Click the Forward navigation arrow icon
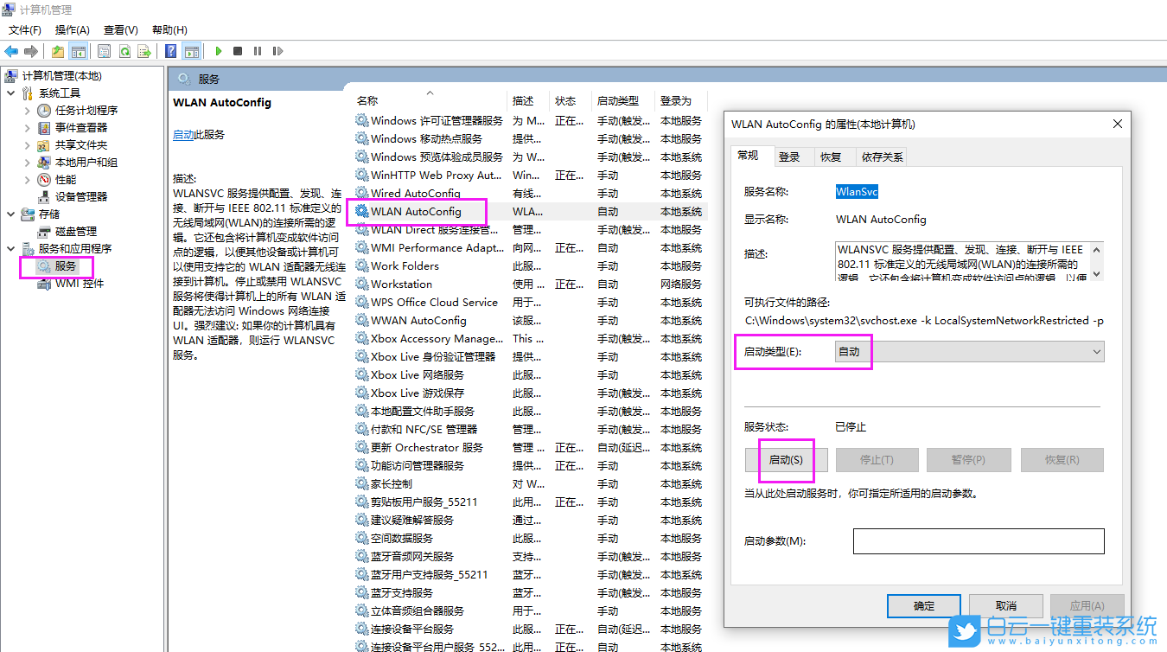The width and height of the screenshot is (1167, 652). coord(32,50)
